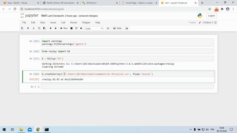Viewport: 237px width, 133px height.
Task: Save the notebook with the floppy icon
Action: [x=22, y=28]
